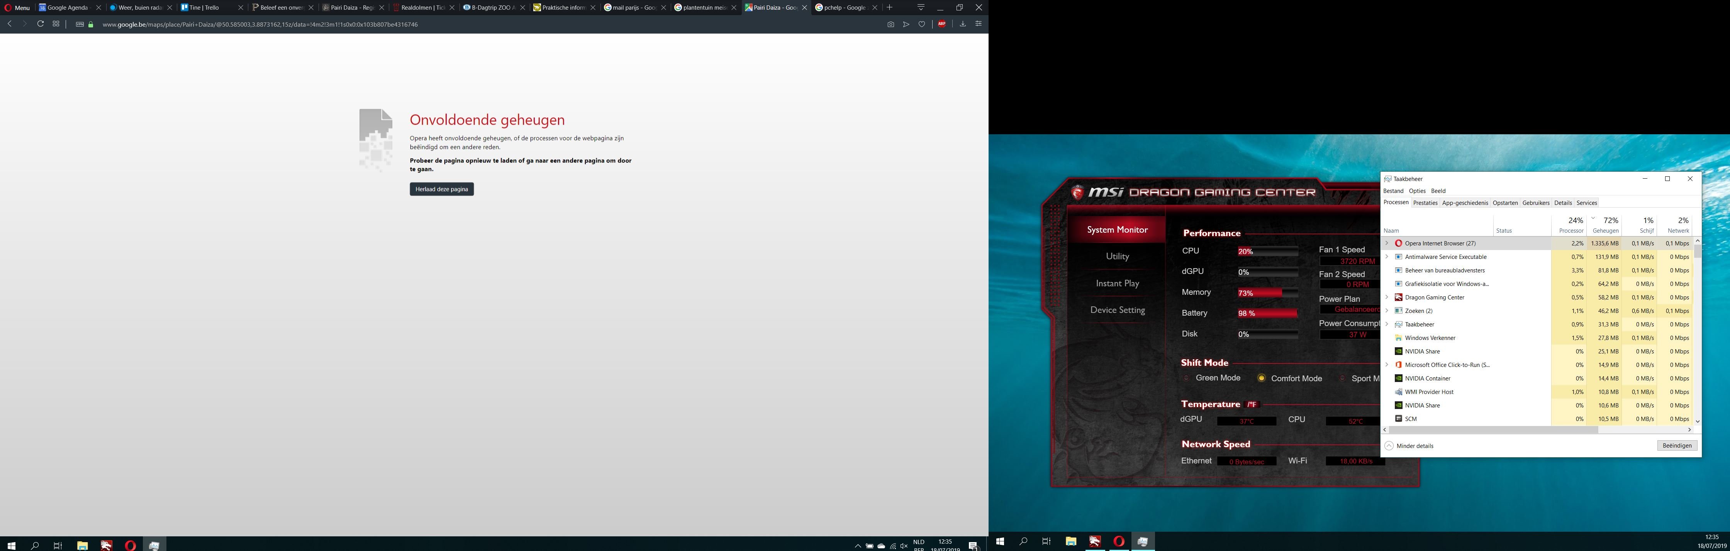Click the Adblock Plus extension icon
Screen dimensions: 1730x551
(x=942, y=24)
